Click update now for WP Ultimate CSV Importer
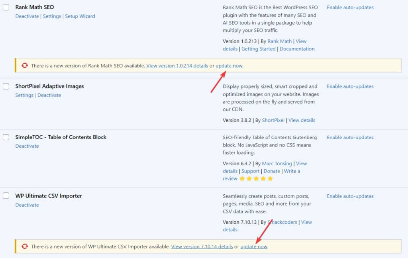408x258 pixels. click(254, 246)
